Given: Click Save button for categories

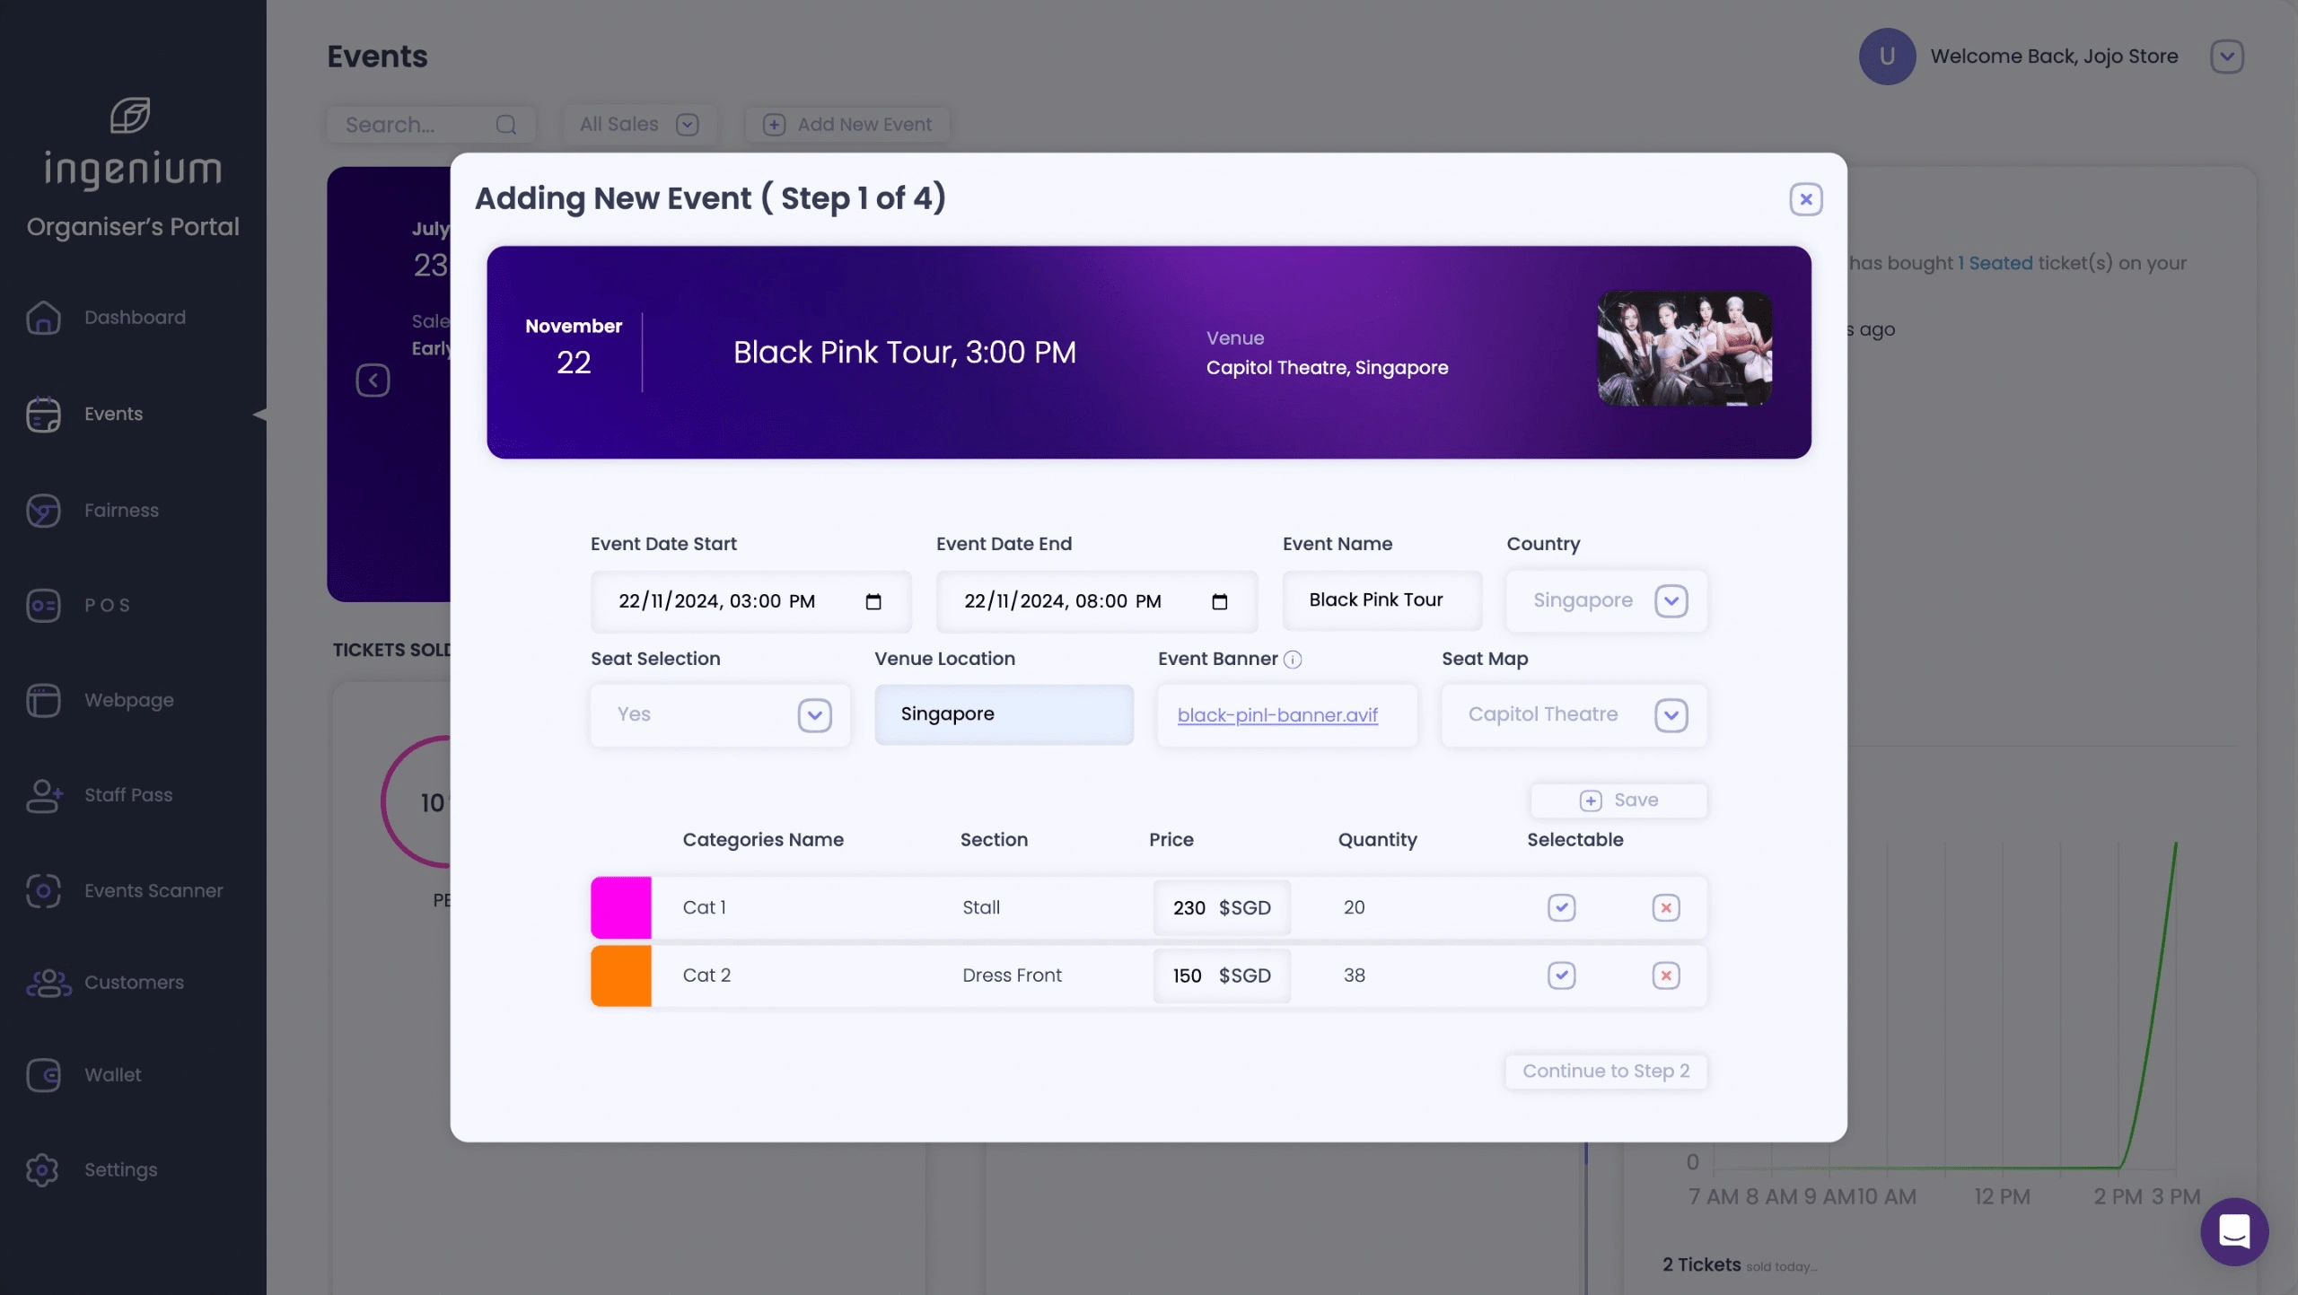Looking at the screenshot, I should [x=1618, y=800].
